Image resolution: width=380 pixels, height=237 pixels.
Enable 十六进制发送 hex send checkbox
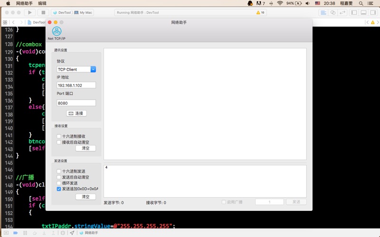coord(58,171)
